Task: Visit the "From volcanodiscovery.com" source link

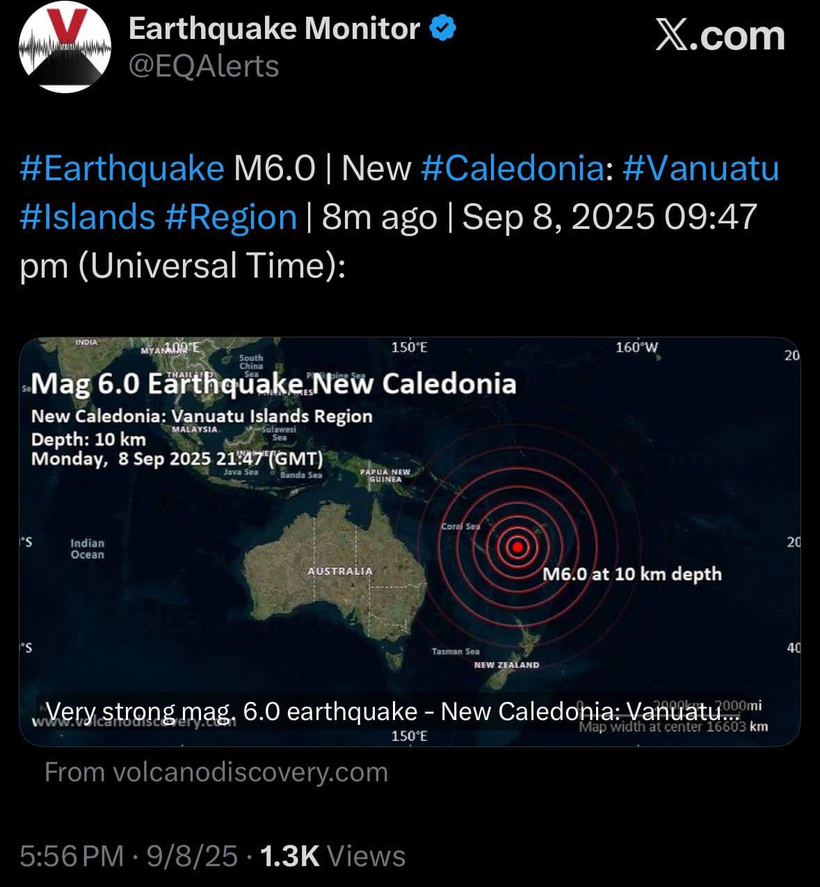Action: tap(216, 772)
